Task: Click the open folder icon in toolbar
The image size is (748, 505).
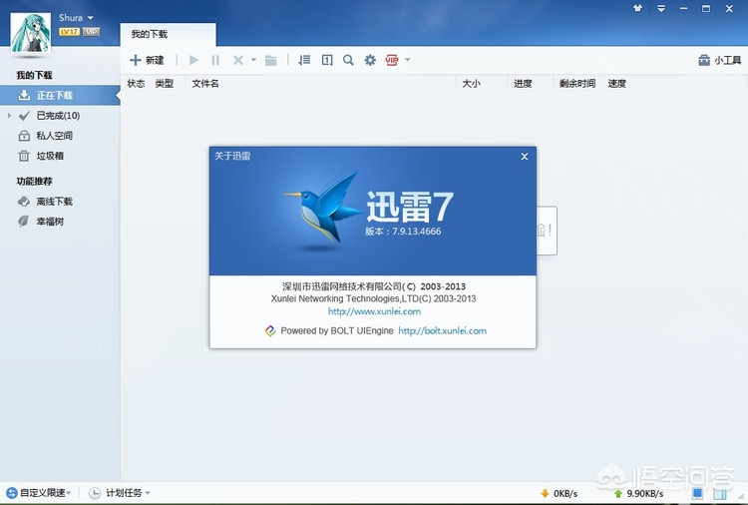Action: (271, 61)
